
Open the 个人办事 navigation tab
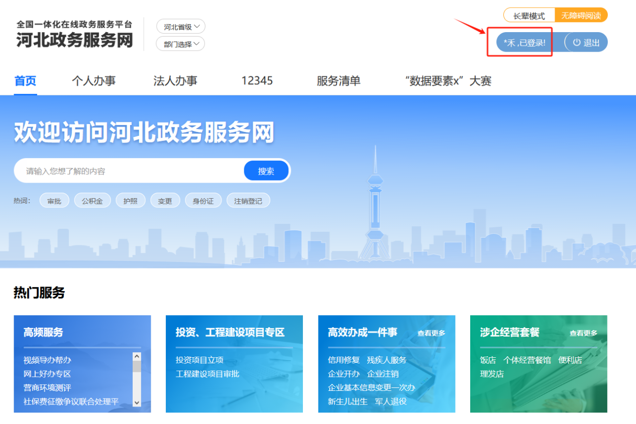93,81
